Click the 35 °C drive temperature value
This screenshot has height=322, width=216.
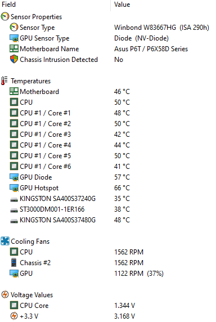122,199
